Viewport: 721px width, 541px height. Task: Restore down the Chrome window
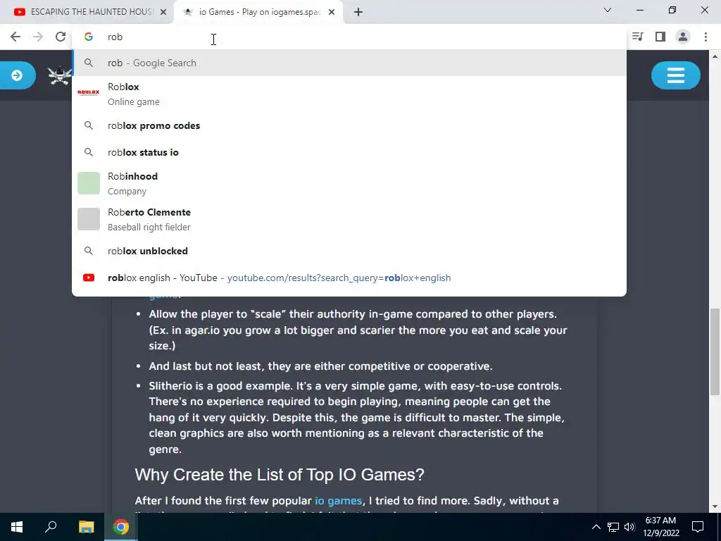coord(672,10)
